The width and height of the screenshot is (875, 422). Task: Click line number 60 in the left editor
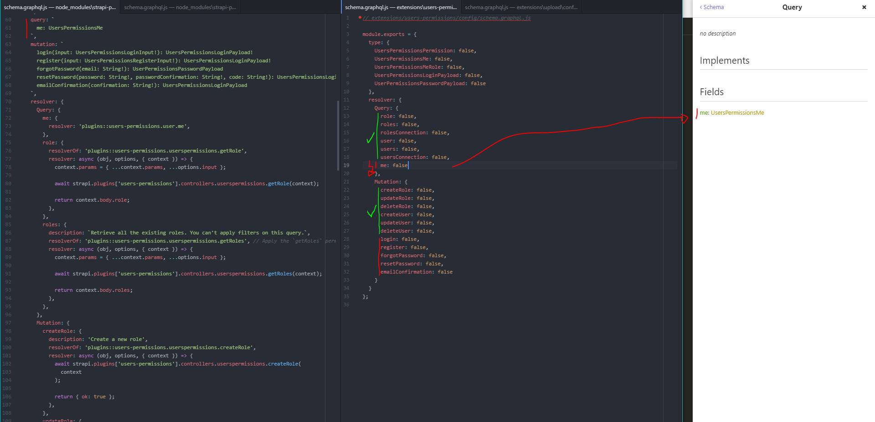click(7, 19)
